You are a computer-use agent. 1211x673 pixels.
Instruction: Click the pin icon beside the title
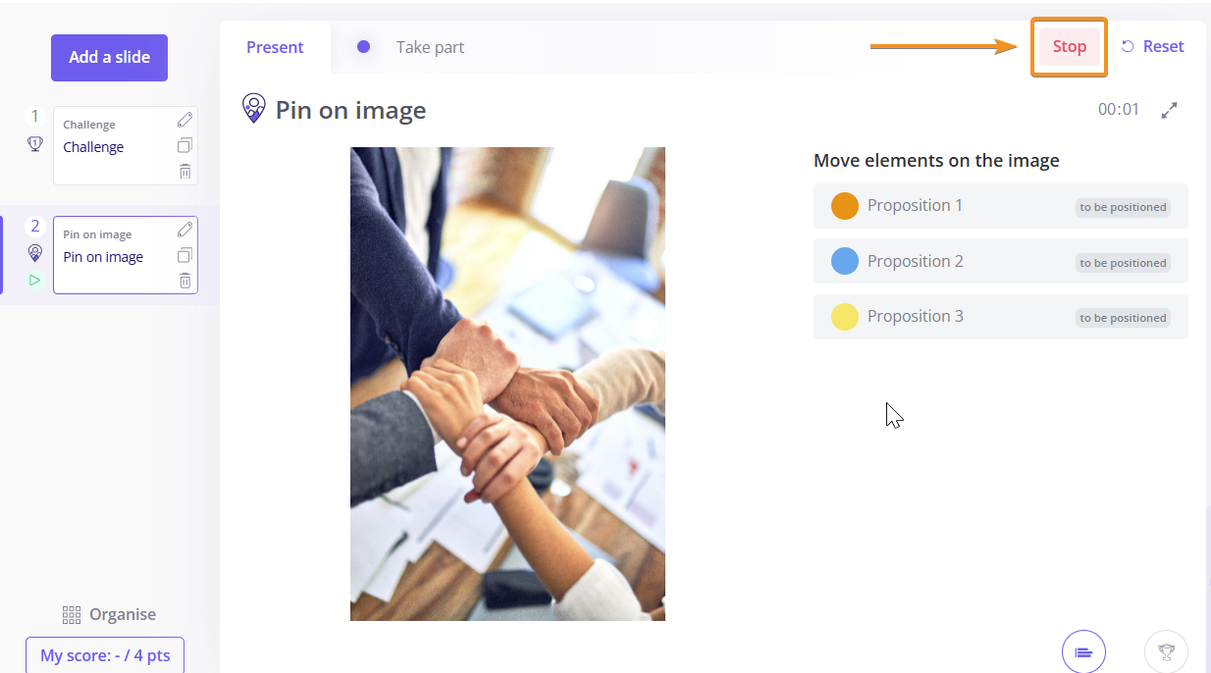coord(254,109)
